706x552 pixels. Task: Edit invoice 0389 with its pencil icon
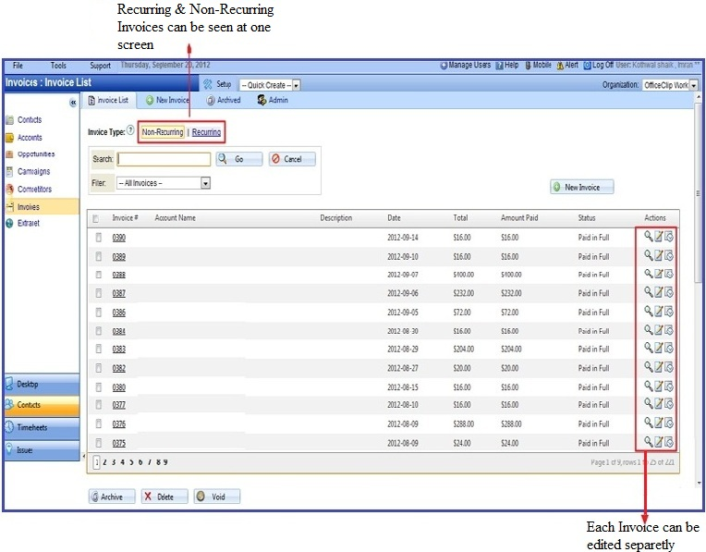[x=658, y=255]
